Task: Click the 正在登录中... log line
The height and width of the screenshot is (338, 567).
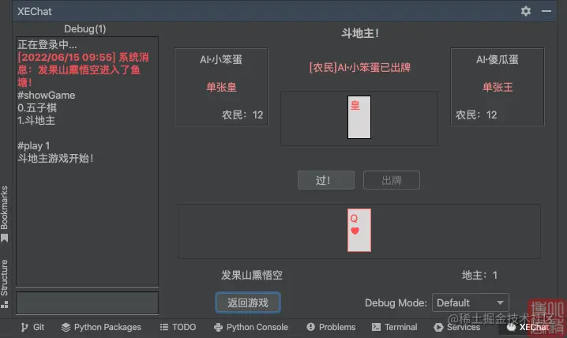Action: tap(47, 44)
